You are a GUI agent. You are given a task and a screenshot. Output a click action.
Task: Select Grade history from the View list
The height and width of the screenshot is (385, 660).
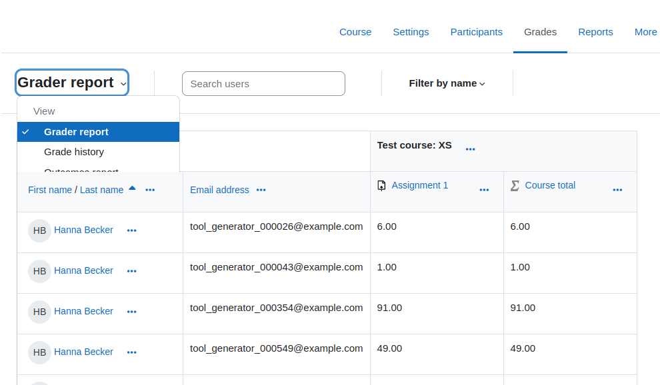99,152
